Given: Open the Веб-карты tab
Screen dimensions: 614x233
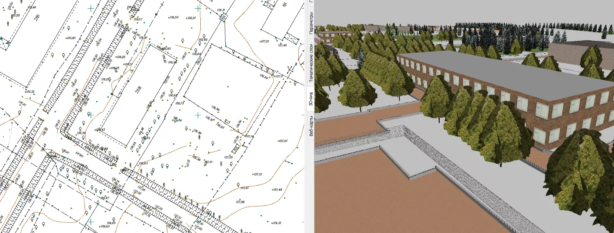Looking at the screenshot, I should [311, 126].
